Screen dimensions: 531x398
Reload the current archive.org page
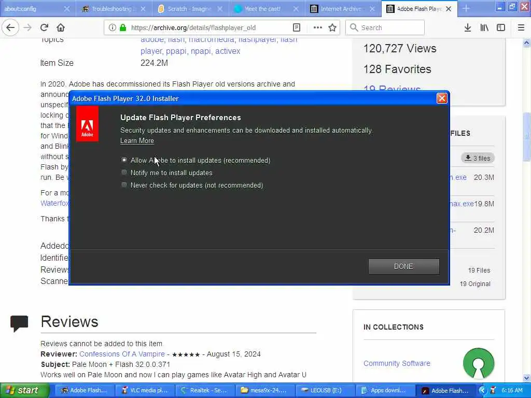(x=44, y=27)
